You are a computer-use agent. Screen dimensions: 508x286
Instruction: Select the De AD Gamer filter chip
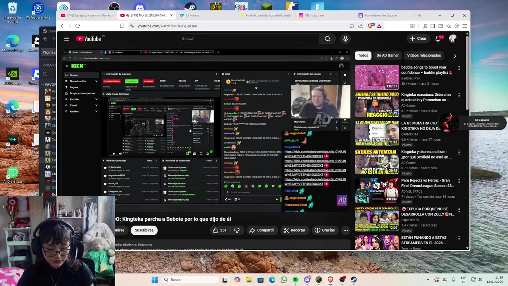pyautogui.click(x=388, y=55)
